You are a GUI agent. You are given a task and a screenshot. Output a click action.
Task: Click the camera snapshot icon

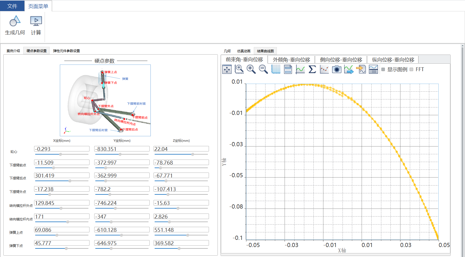pyautogui.click(x=337, y=69)
